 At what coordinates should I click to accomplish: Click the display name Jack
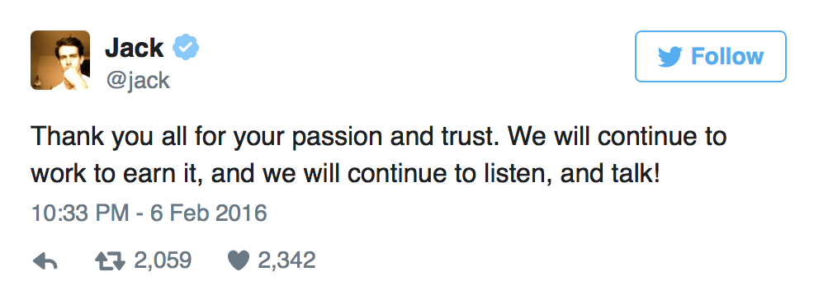(135, 48)
